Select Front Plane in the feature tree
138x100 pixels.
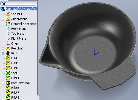pos(19,29)
